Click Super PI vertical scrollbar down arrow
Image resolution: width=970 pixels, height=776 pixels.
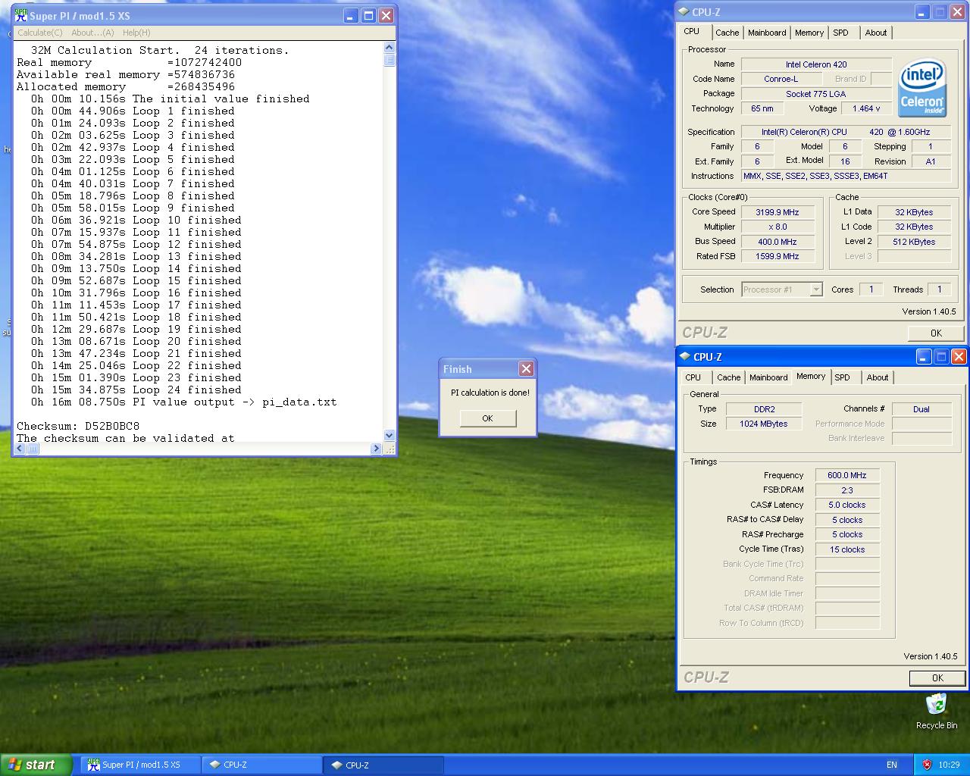pyautogui.click(x=390, y=436)
